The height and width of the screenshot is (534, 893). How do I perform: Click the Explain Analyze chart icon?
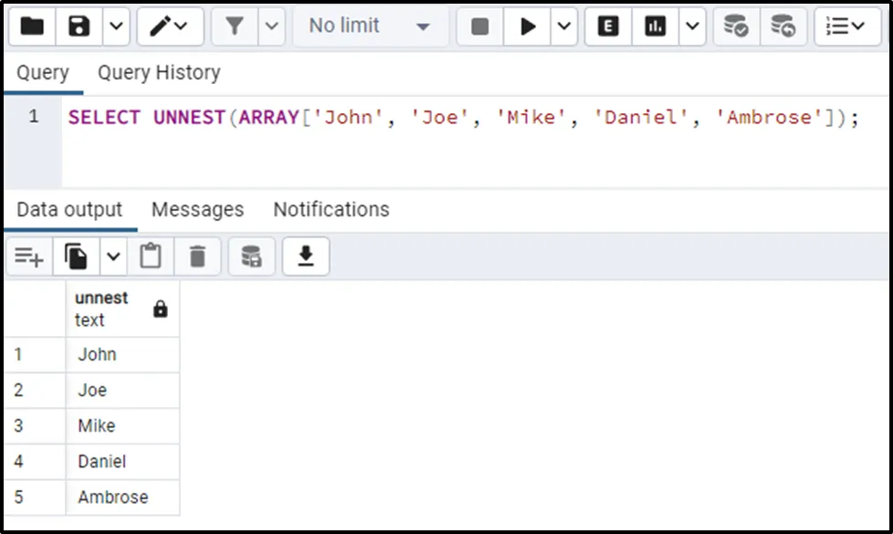click(x=655, y=26)
